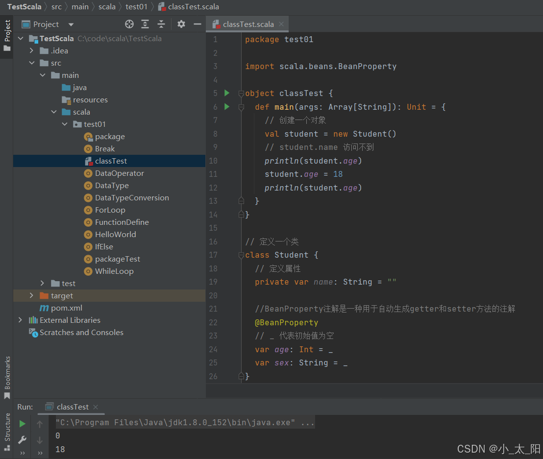Screen dimensions: 543x459
Task: Run main method via gutter arrow on line 6
Action: 227,106
